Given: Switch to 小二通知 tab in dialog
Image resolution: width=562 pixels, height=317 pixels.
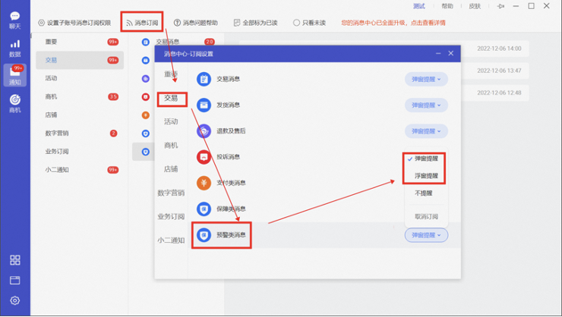Looking at the screenshot, I should click(x=171, y=240).
